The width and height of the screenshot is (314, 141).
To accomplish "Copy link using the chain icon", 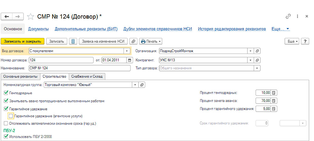I will tap(288, 16).
